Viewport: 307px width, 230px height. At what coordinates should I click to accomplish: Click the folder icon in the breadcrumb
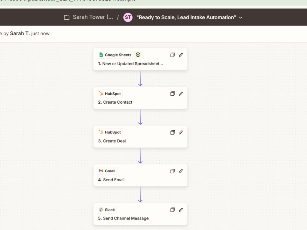(67, 17)
